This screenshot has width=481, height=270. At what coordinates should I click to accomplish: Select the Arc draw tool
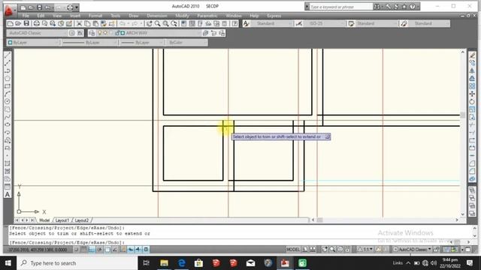click(8, 94)
